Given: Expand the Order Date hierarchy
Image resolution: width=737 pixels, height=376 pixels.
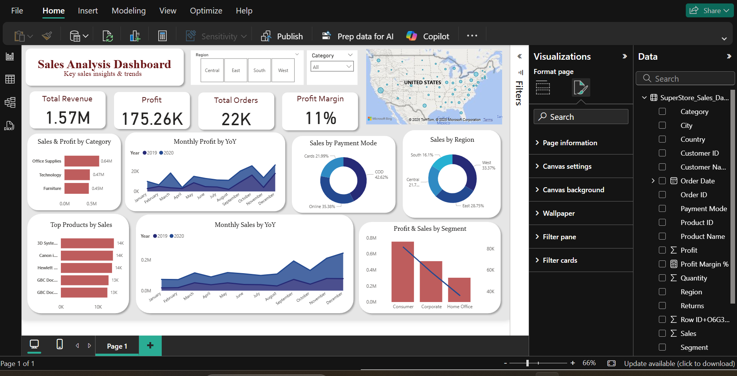Looking at the screenshot, I should (653, 180).
